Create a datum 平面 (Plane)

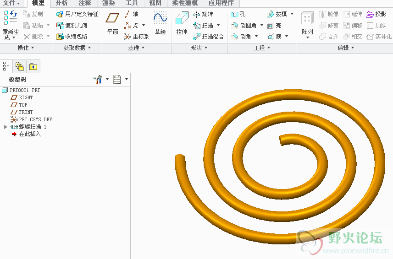[x=112, y=23]
